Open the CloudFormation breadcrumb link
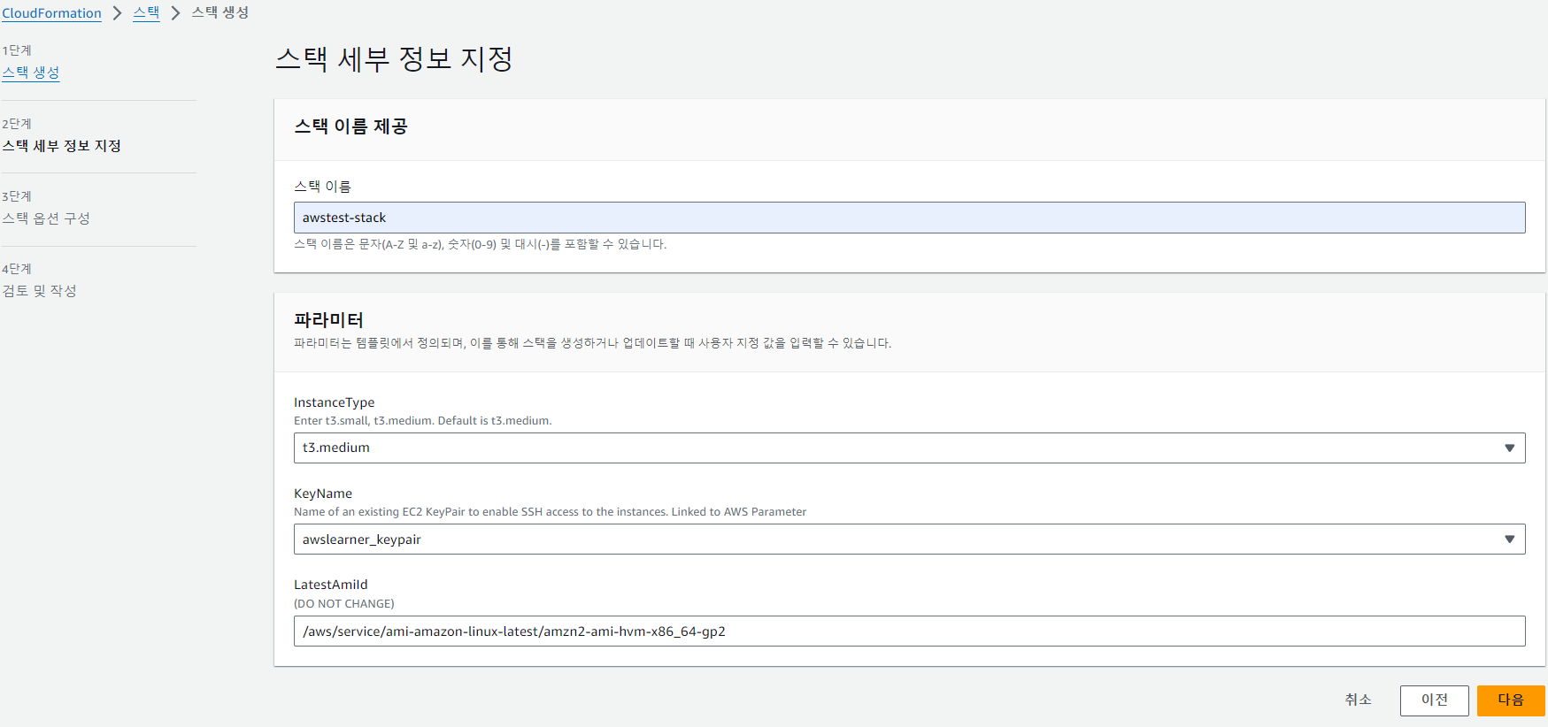 pos(51,13)
